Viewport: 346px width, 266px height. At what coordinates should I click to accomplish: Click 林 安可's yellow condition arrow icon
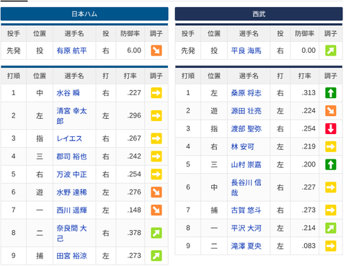pos(331,146)
